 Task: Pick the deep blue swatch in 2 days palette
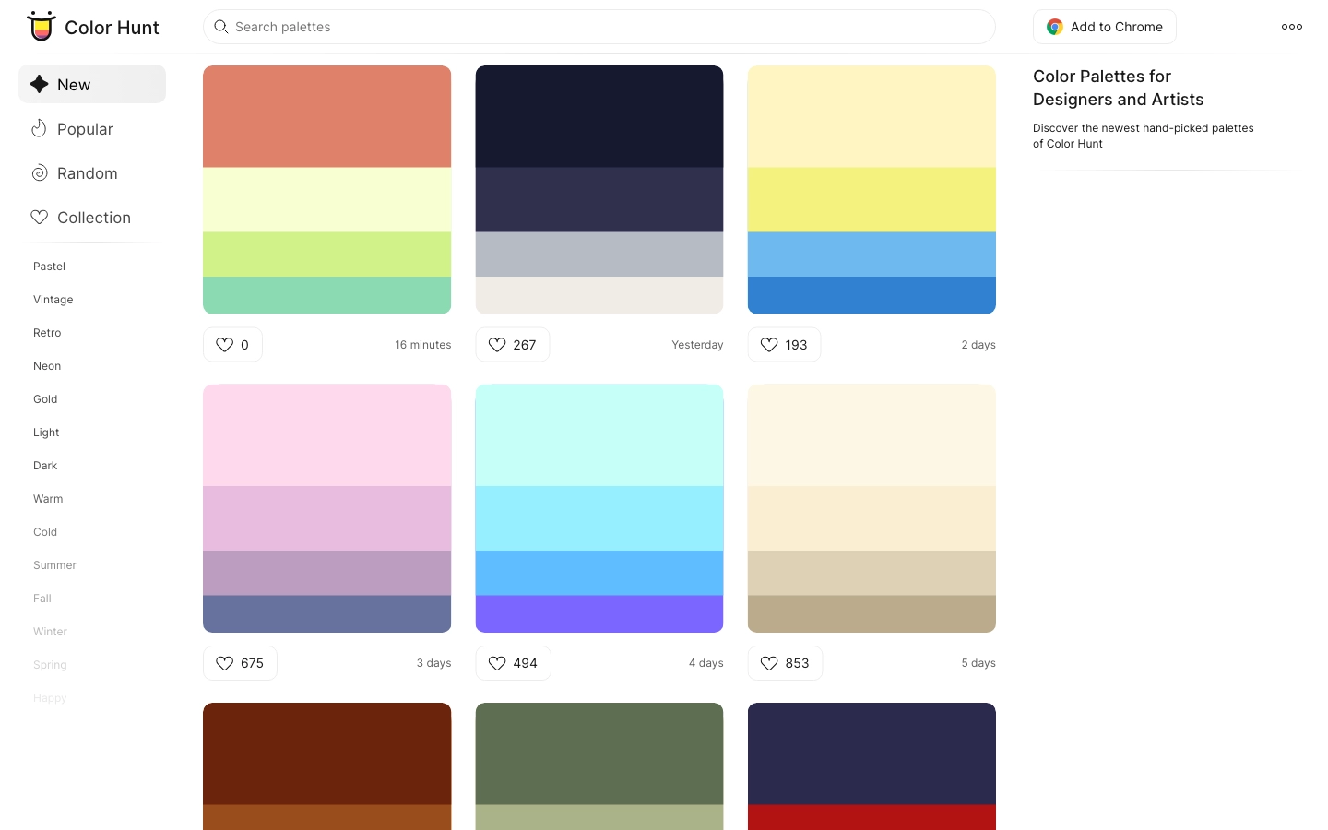(871, 295)
